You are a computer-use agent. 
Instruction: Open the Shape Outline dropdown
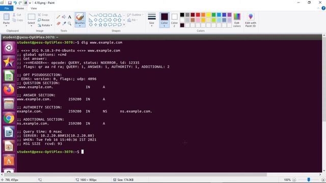point(135,15)
